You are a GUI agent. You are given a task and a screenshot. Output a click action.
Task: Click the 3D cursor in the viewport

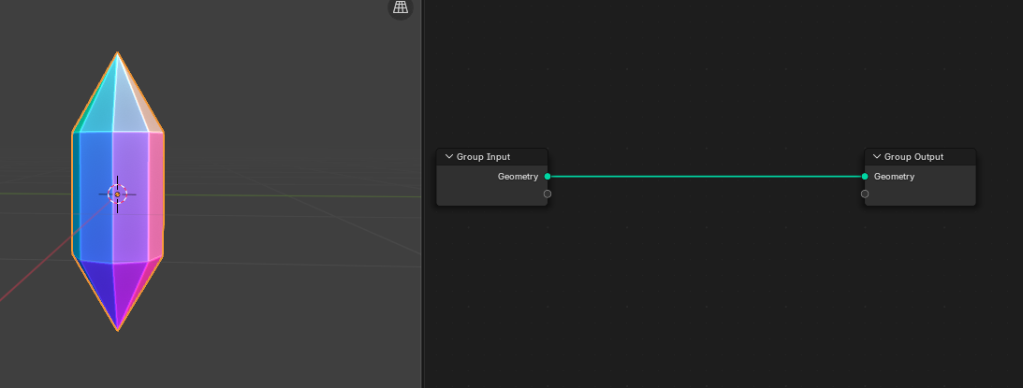pyautogui.click(x=117, y=194)
